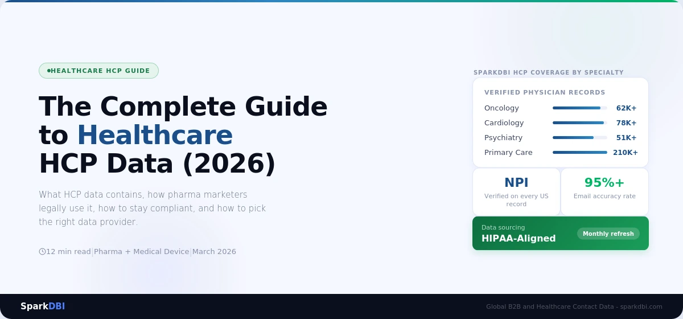Click the clock icon beside 12 min read
The image size is (683, 319).
coord(42,252)
